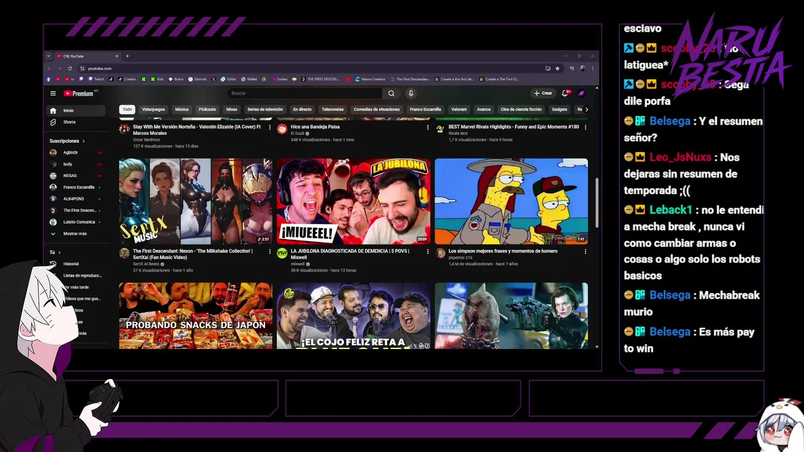Open the El Cojo Feliz video thumbnail
This screenshot has height=452, width=804.
[354, 316]
